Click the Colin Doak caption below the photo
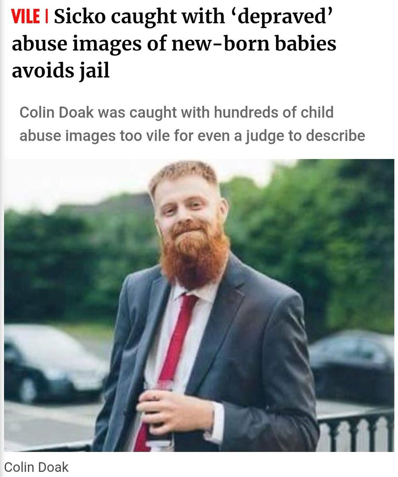 click(x=36, y=467)
